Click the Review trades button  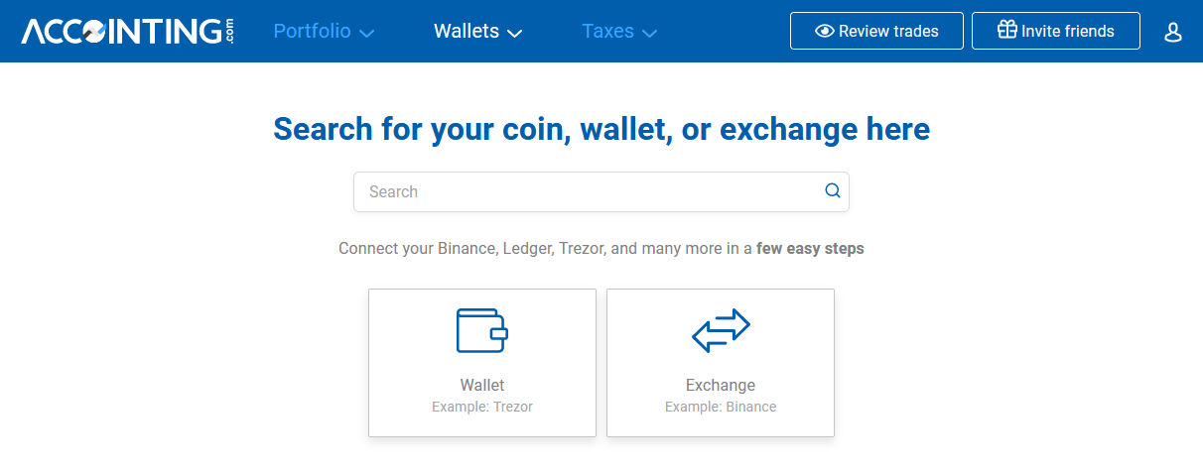[x=876, y=31]
